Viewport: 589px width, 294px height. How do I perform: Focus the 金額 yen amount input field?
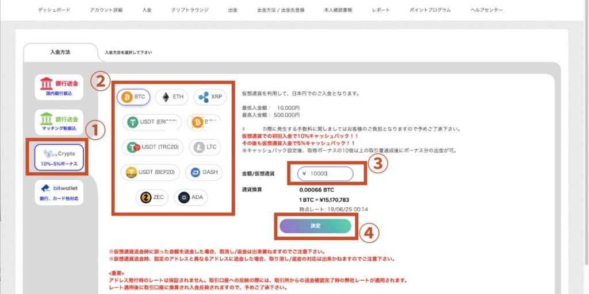(x=326, y=173)
